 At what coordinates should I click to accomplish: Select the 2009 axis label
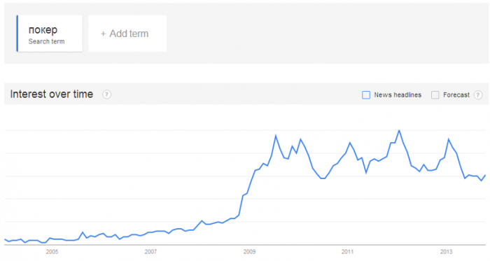coord(249,252)
